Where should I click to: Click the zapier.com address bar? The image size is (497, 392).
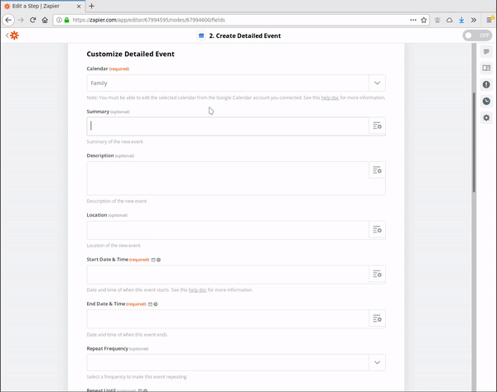241,20
